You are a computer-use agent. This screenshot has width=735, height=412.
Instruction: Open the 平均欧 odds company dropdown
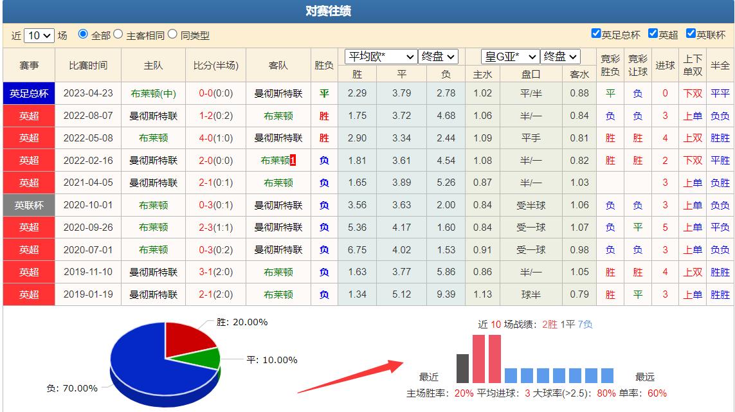click(379, 57)
